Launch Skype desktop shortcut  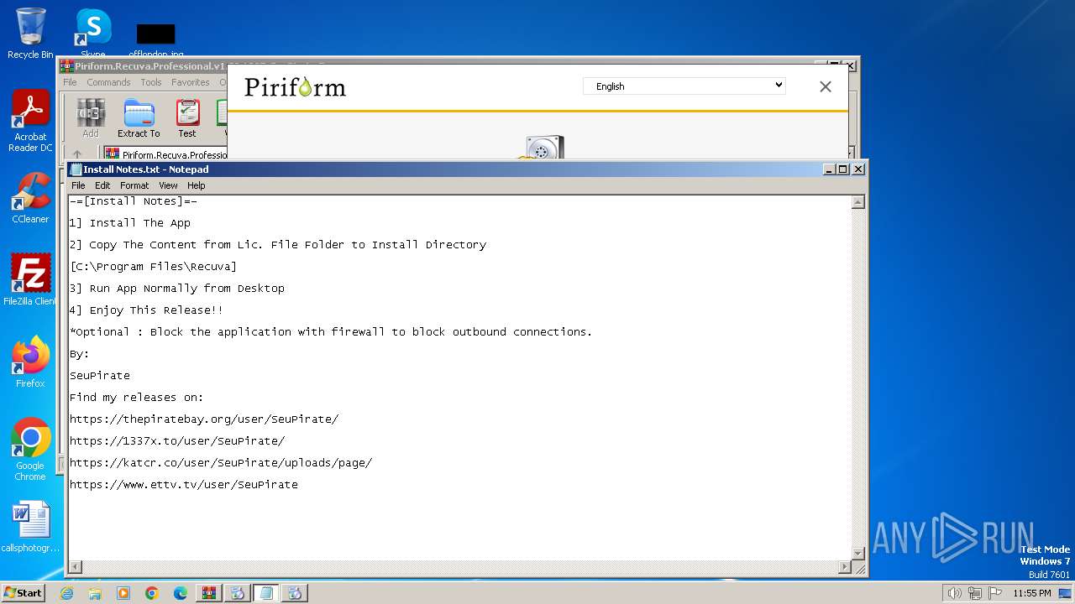coord(93,32)
